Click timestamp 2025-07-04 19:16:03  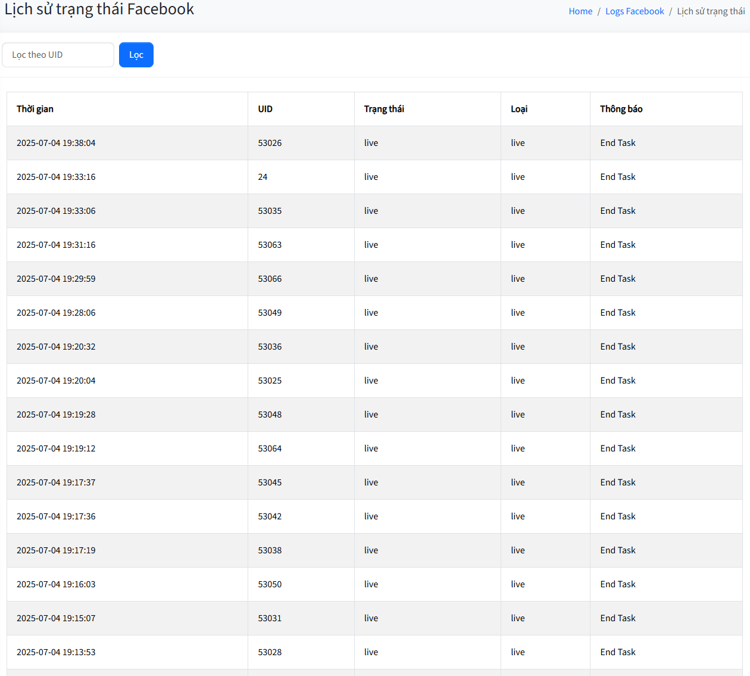56,584
